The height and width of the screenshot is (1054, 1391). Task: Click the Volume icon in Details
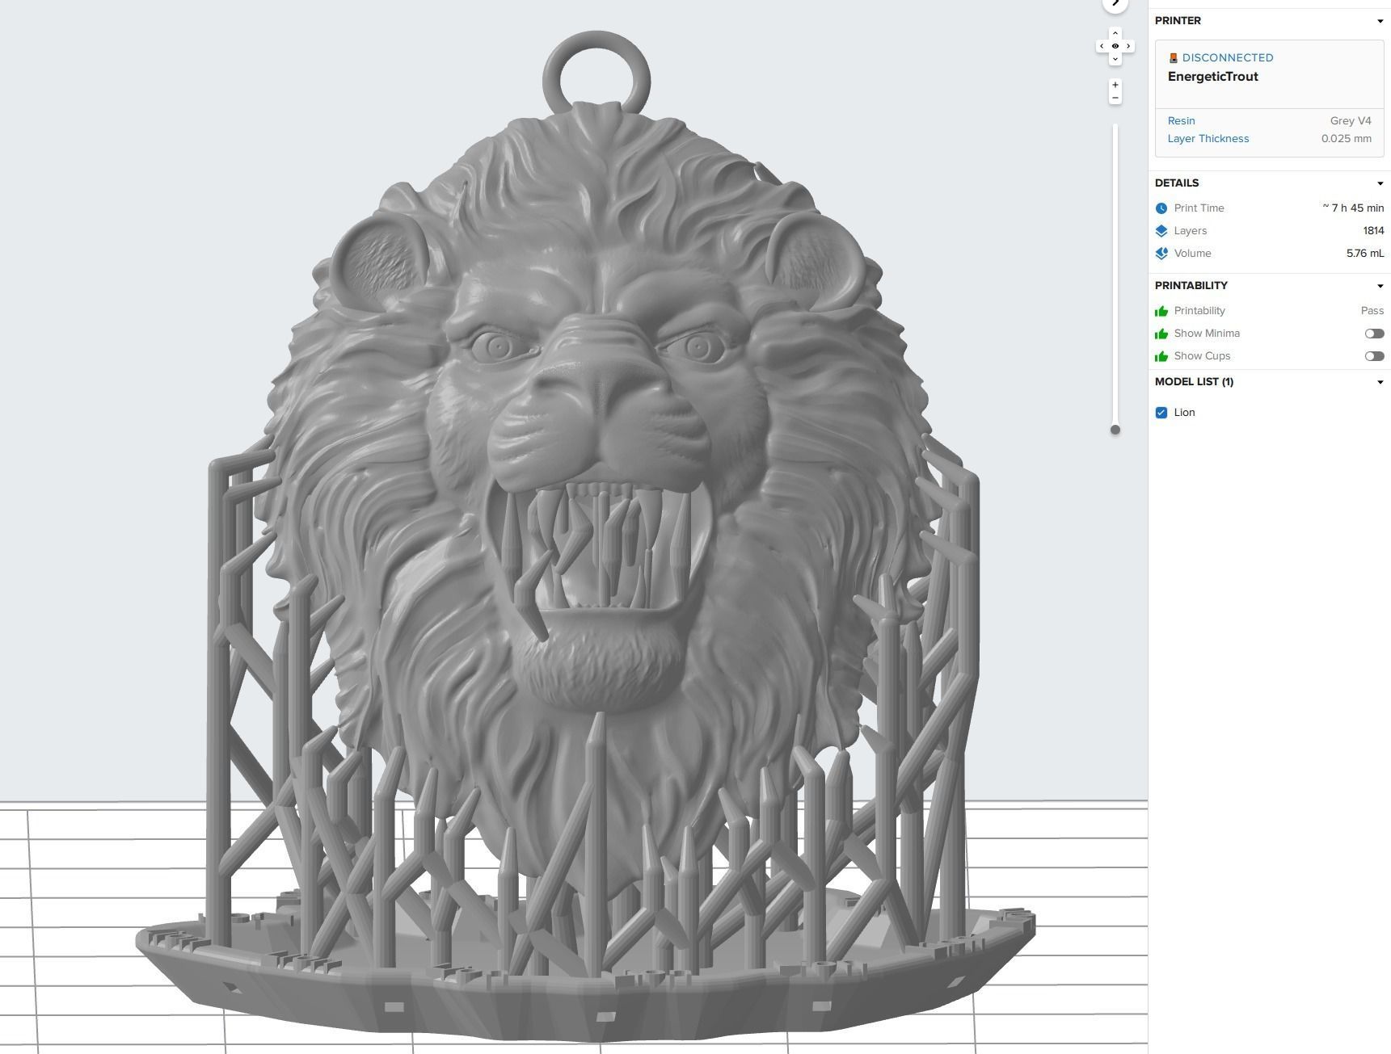click(x=1161, y=254)
